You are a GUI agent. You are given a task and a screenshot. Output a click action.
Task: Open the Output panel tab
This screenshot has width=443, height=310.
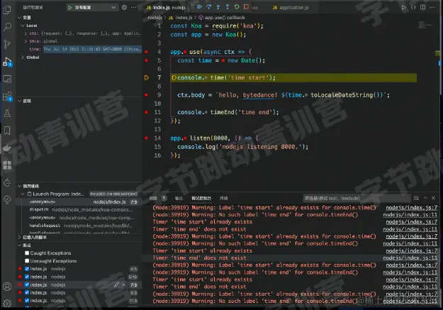pos(179,199)
